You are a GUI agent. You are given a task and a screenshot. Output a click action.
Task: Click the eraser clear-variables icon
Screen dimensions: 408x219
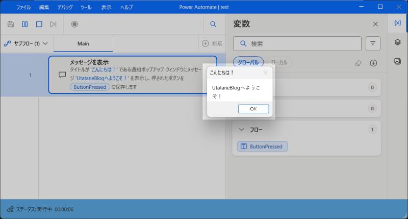point(359,63)
